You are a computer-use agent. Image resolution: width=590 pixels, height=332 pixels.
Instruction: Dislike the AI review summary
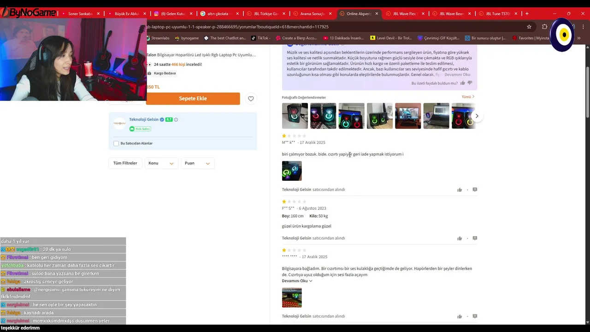[470, 83]
